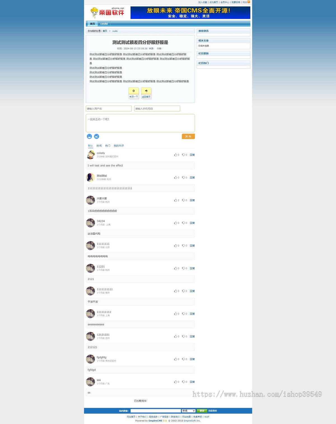The width and height of the screenshot is (336, 424).
Task: Open 关于我们 in the footer
Action: (142, 417)
